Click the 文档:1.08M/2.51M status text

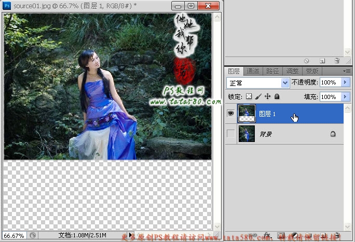82,235
